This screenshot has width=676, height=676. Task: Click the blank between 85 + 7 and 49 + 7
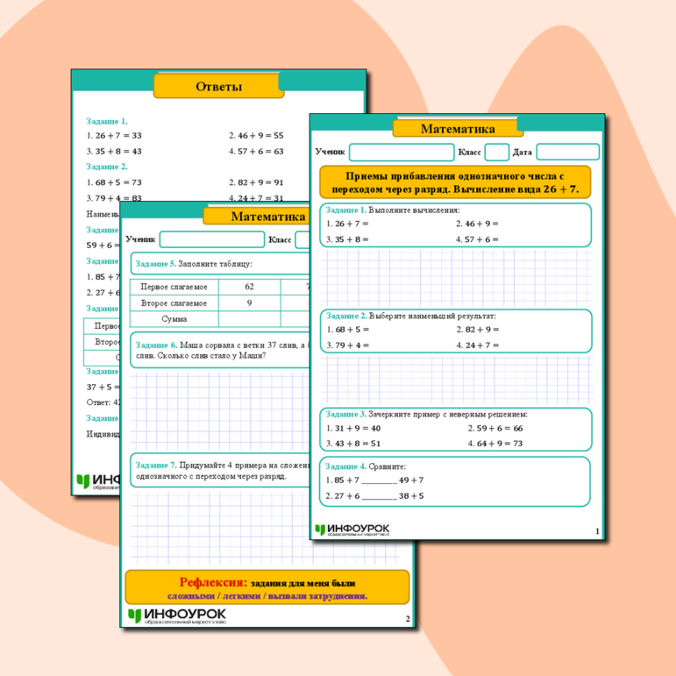click(x=379, y=480)
